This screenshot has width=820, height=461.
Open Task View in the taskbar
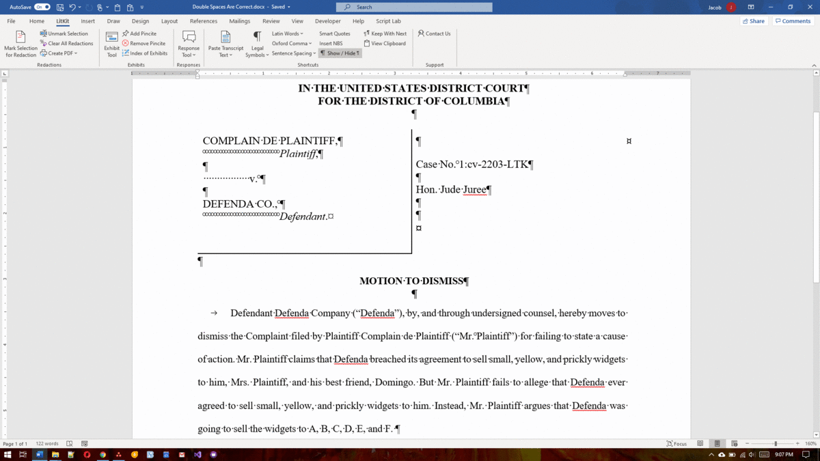[23, 454]
